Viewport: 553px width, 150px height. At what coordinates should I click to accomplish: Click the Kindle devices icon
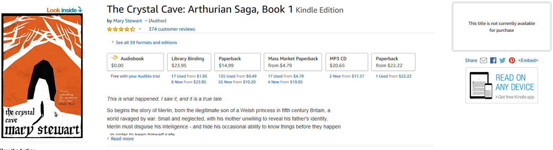(x=480, y=85)
